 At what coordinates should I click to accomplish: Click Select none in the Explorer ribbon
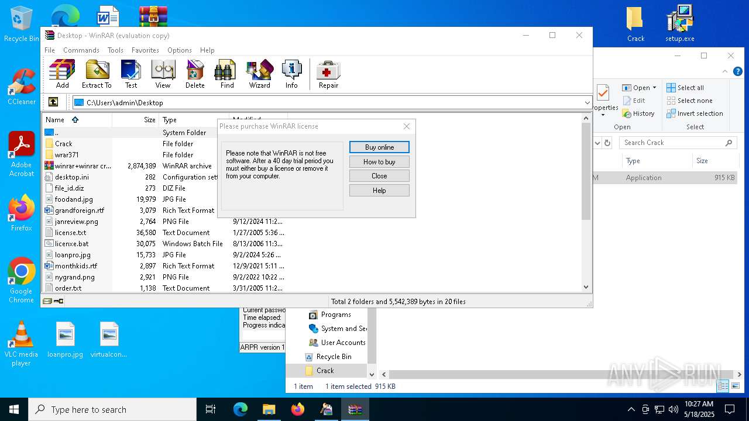point(690,101)
